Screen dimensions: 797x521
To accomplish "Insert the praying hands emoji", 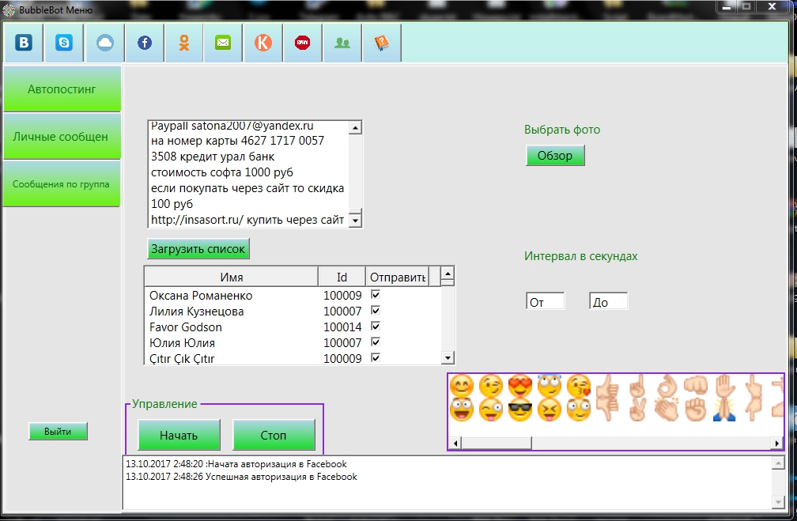I will (x=725, y=410).
